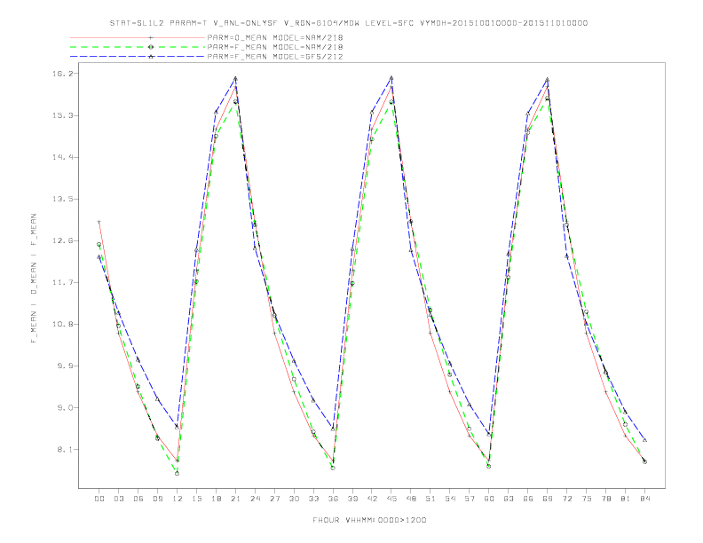
Task: Click y-axis tick value 9.9
Action: tap(65, 366)
